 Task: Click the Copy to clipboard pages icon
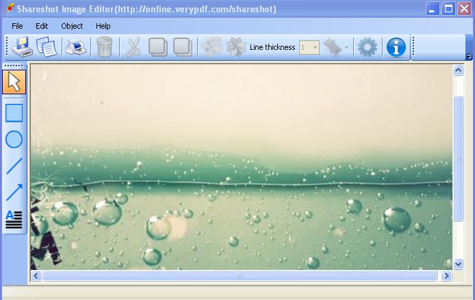click(x=47, y=47)
